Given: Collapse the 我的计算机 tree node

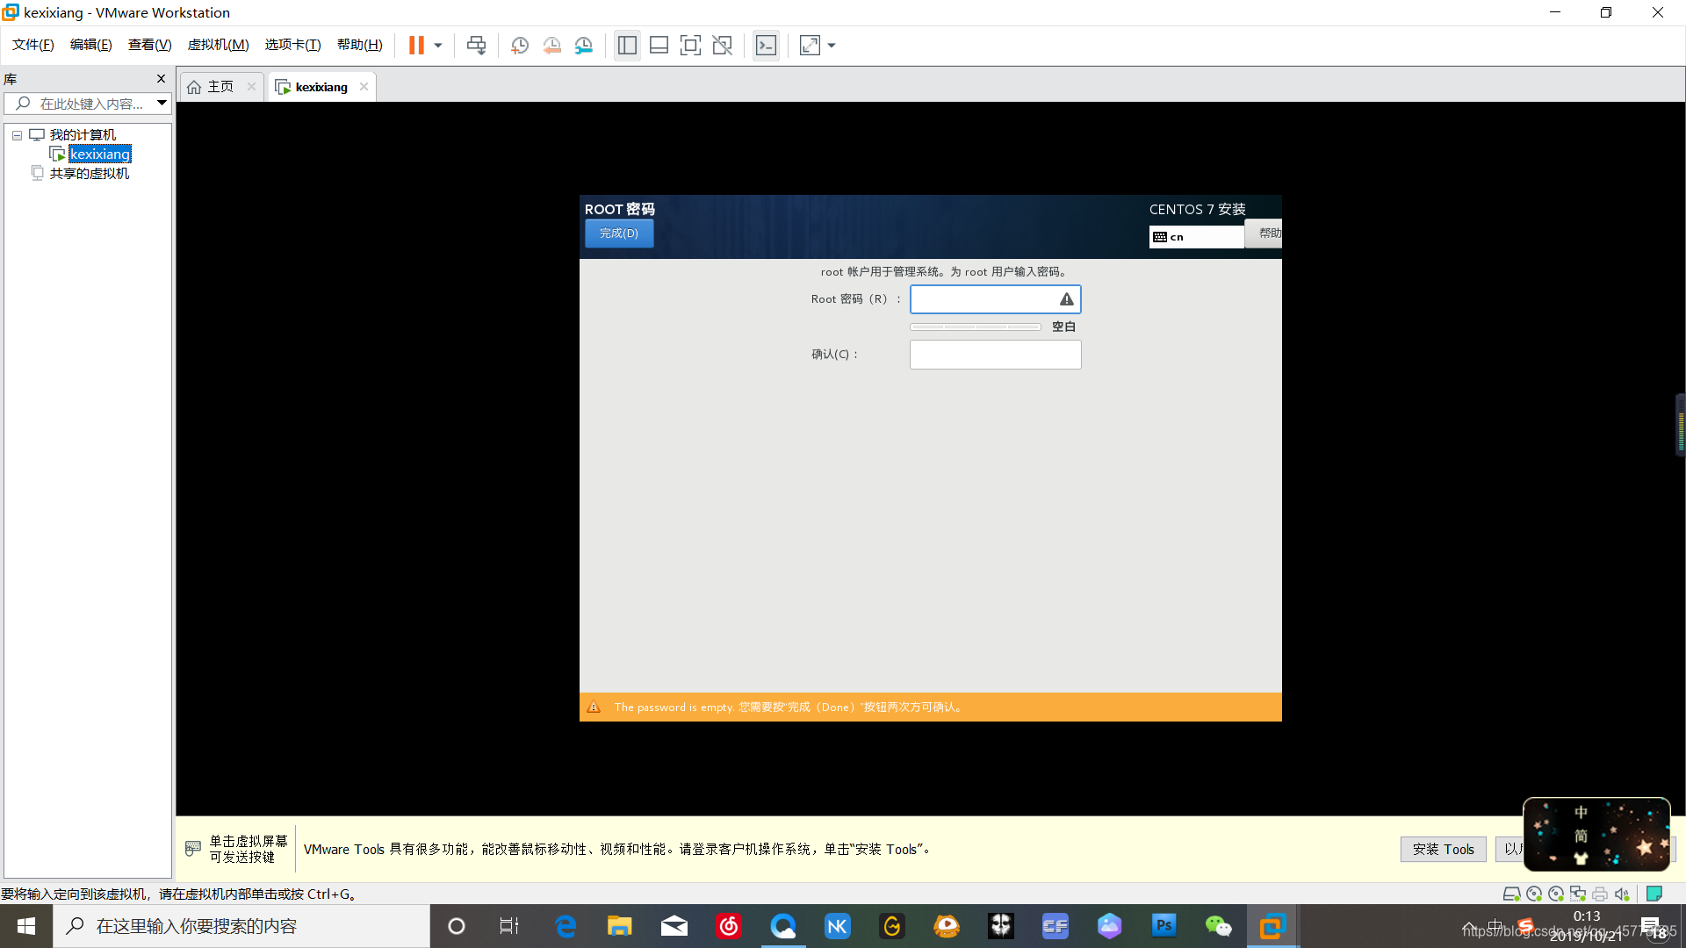Looking at the screenshot, I should [x=17, y=135].
